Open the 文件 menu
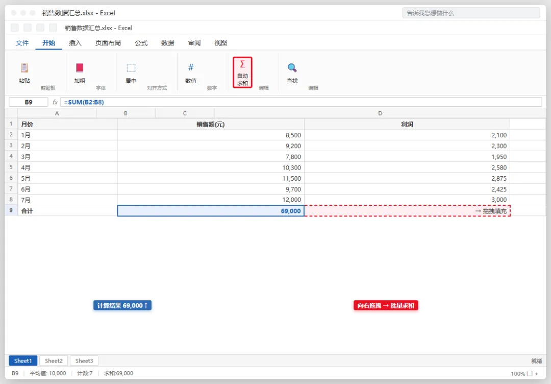Image resolution: width=551 pixels, height=384 pixels. pos(22,43)
